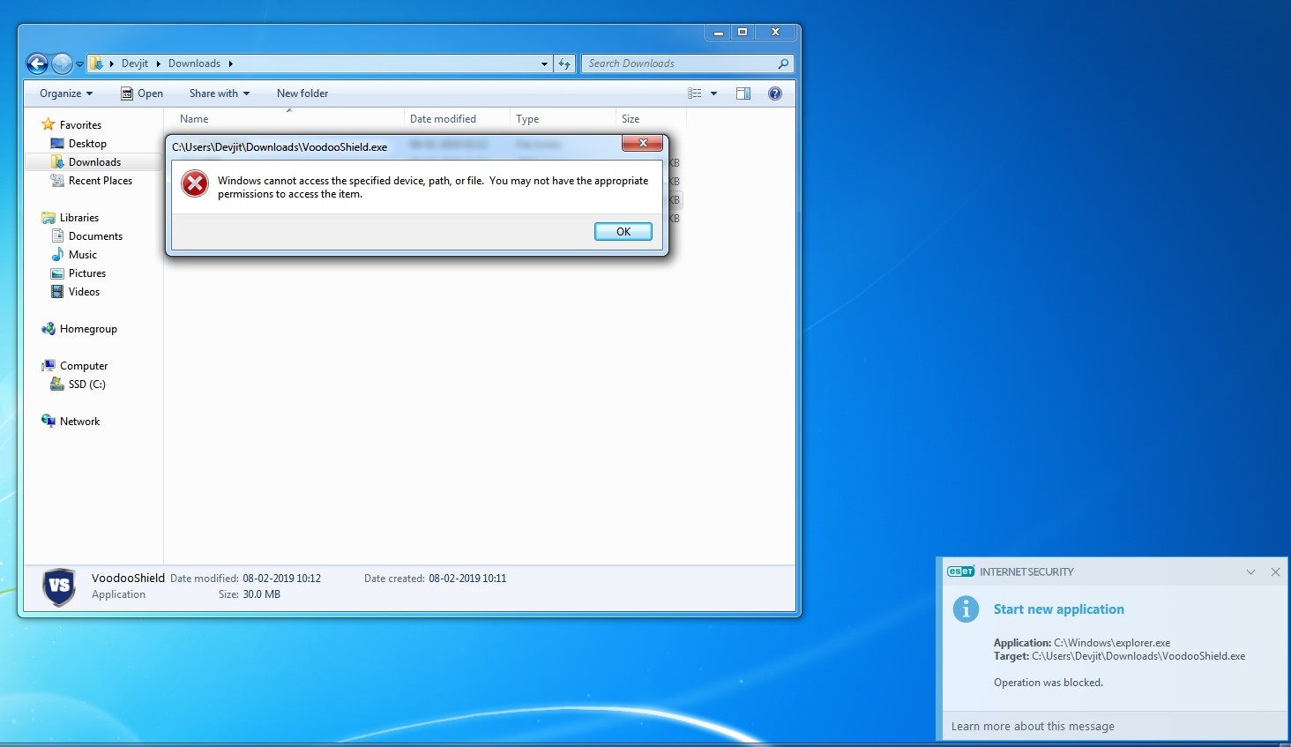1291x747 pixels.
Task: Open Homegroup in the navigation pane
Action: pyautogui.click(x=88, y=329)
